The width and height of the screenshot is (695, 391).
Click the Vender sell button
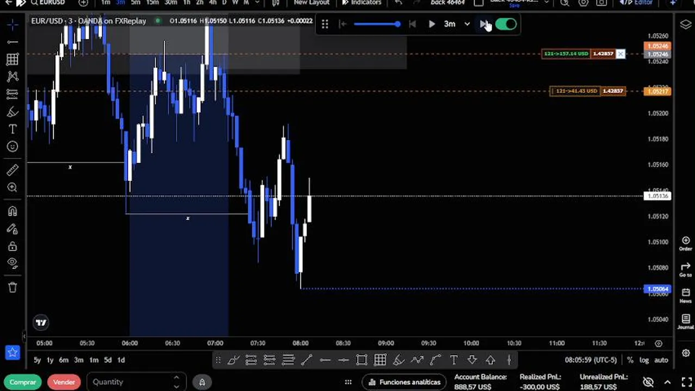64,382
